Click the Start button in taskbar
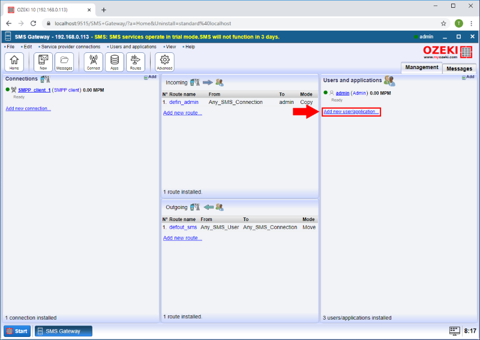 (x=17, y=331)
